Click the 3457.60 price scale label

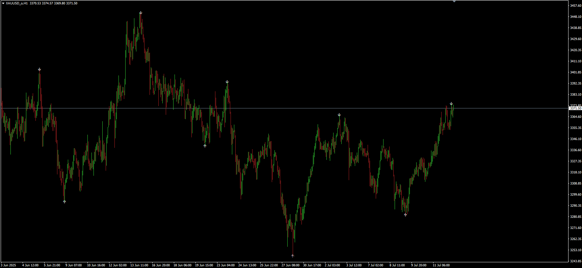[x=576, y=6]
